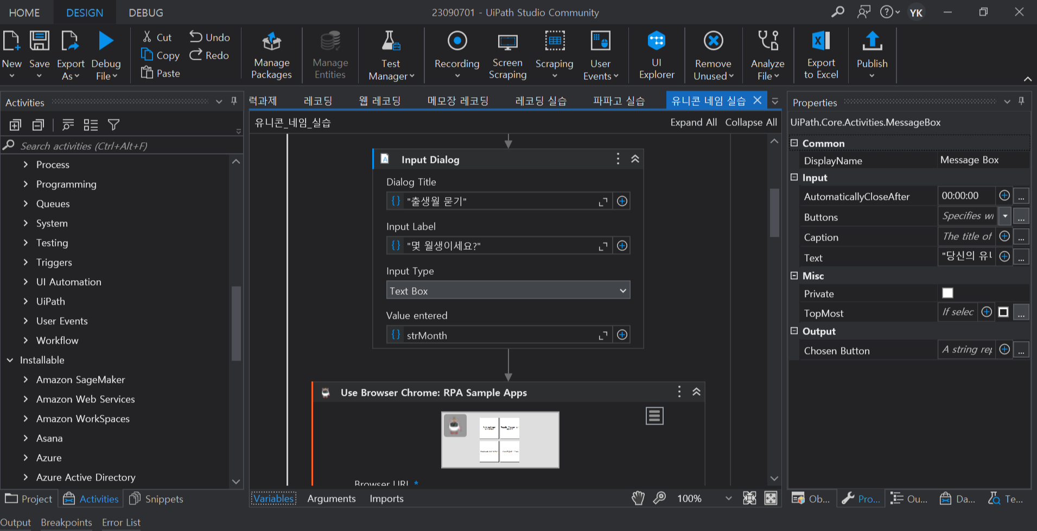Switch to Snippets panel tab
Screen dimensions: 1037x531
click(157, 498)
